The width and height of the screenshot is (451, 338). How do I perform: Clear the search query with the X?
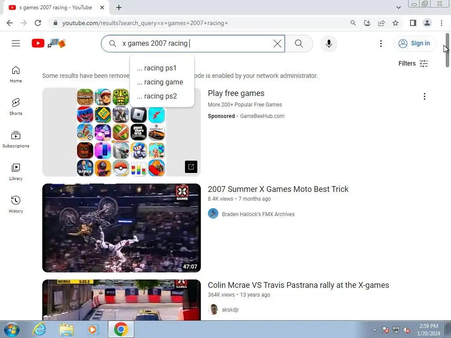click(x=277, y=44)
